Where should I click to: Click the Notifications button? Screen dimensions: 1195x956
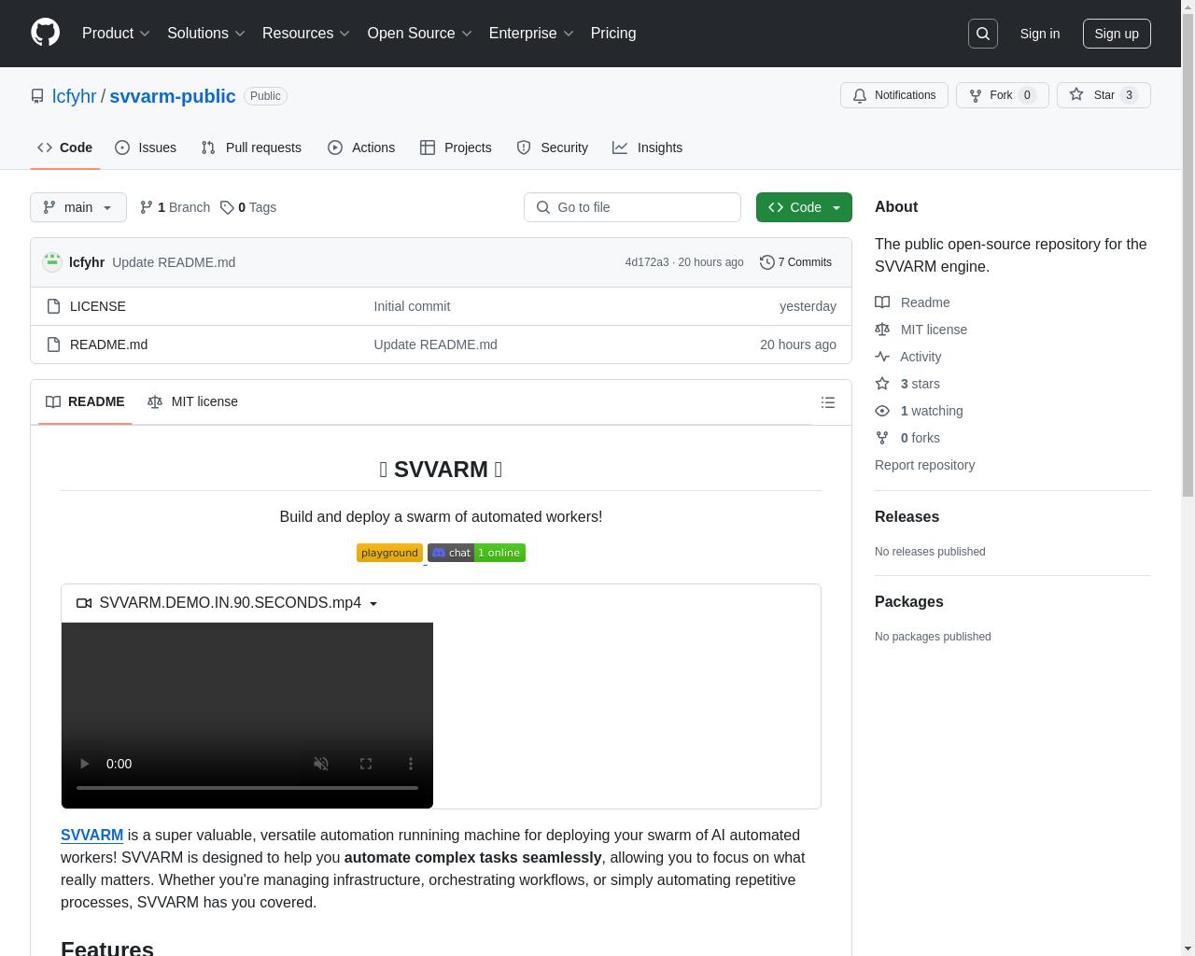(x=894, y=95)
